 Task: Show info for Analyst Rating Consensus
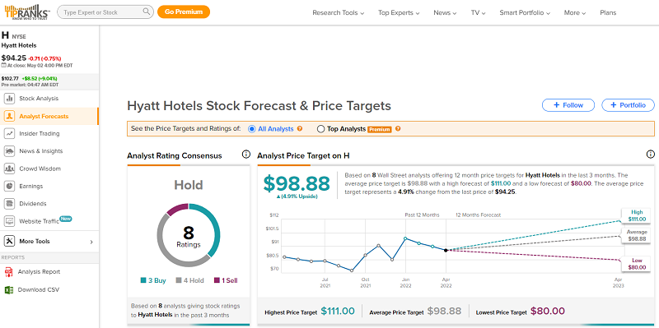coord(246,155)
